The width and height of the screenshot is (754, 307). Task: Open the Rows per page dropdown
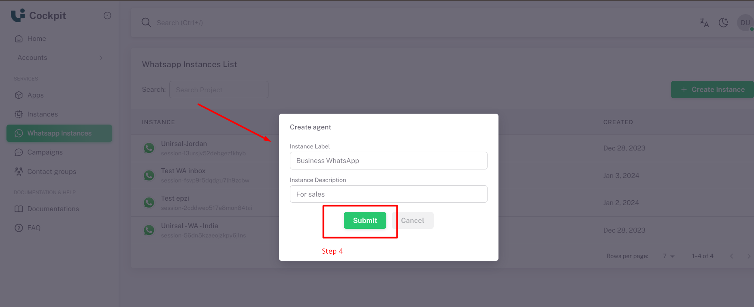click(x=669, y=256)
